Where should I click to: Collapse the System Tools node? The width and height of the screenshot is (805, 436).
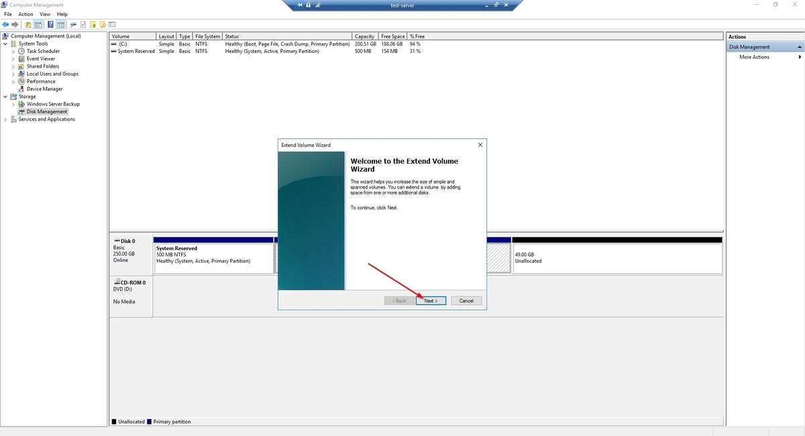tap(5, 44)
